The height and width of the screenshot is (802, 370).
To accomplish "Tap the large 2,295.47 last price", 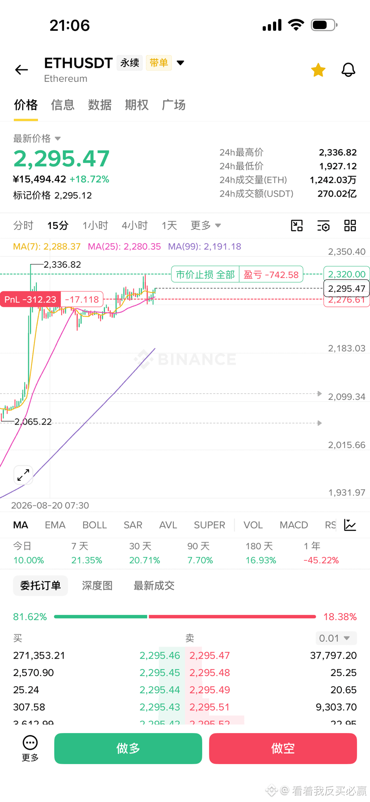I will (x=62, y=159).
